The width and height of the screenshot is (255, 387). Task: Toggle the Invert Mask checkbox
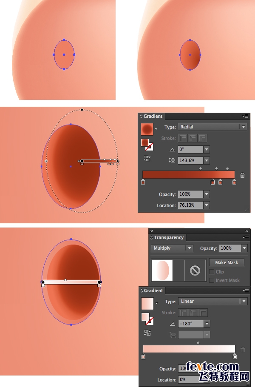click(x=212, y=280)
